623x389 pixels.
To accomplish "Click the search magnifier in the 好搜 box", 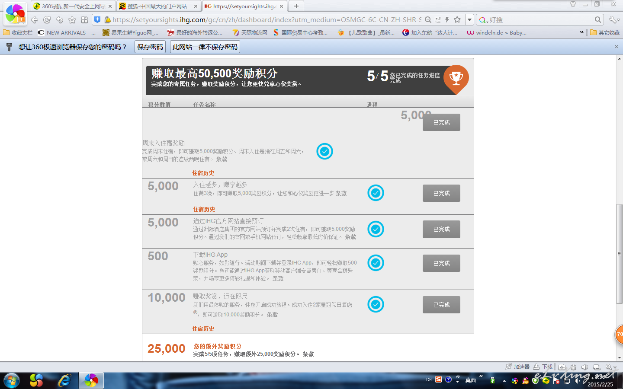I will tap(598, 19).
